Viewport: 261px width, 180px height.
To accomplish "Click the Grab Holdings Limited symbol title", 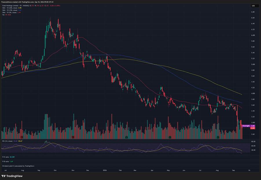I will point(10,6).
